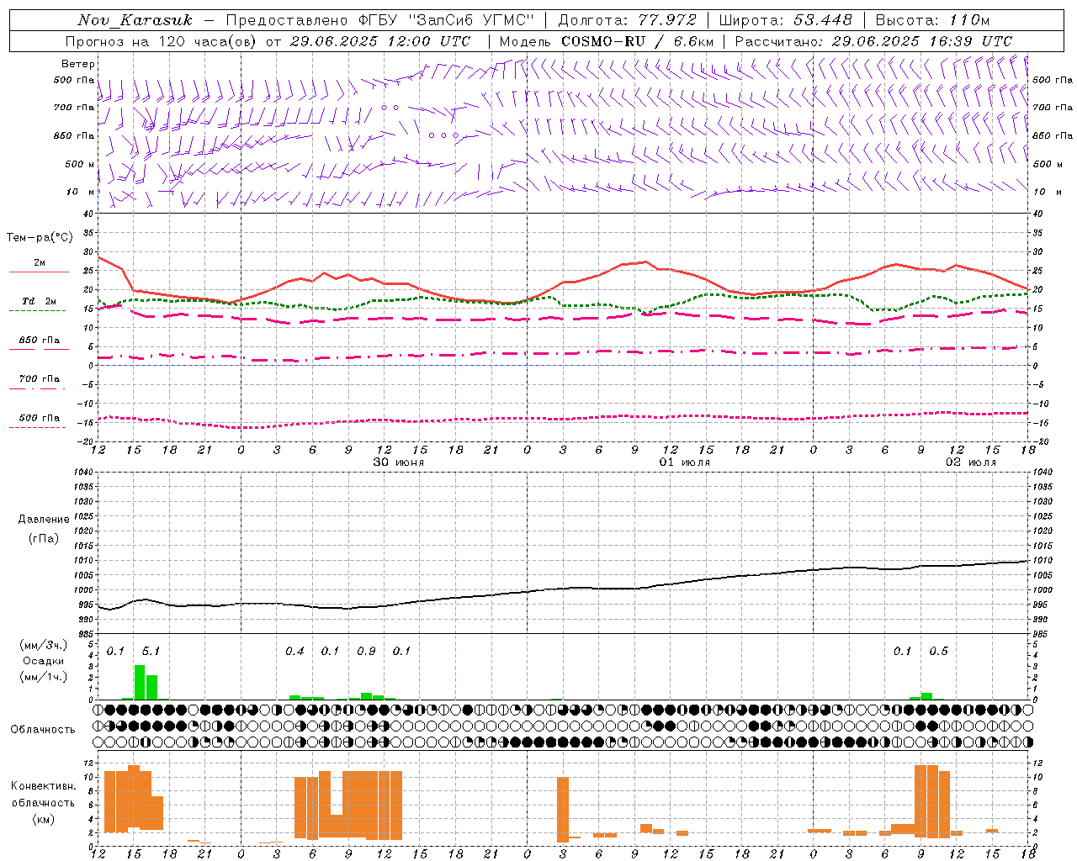Click the forecast start "29.06.2025 12:00 UTC"
Screen dimensions: 1077x861
(380, 41)
